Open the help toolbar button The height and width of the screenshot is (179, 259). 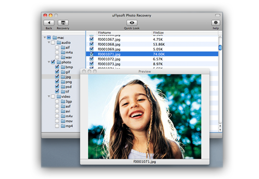(216, 23)
